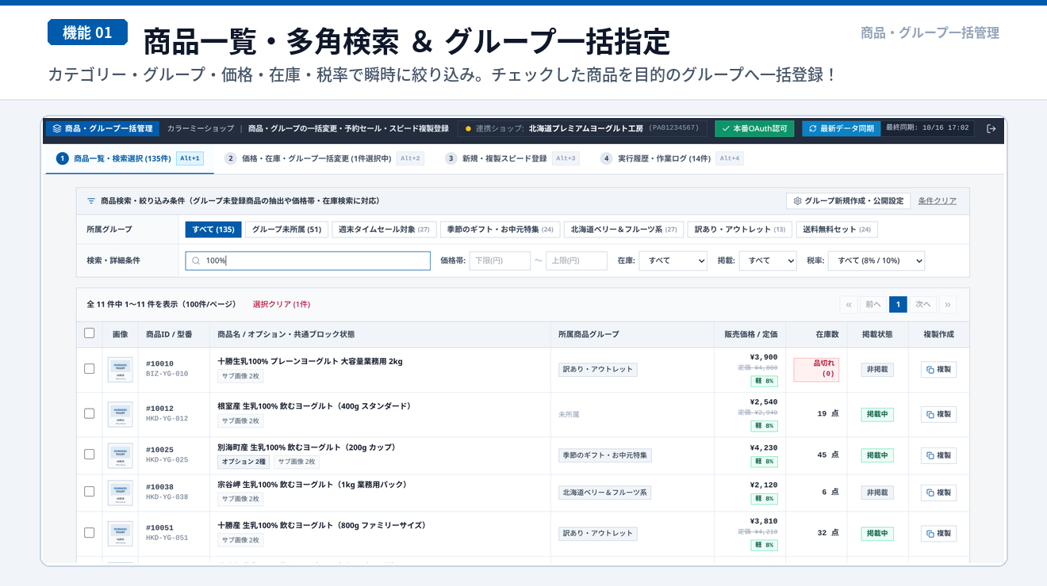1047x586 pixels.
Task: Switch to the 商品一覧・検索選択 tab
Action: pyautogui.click(x=129, y=158)
